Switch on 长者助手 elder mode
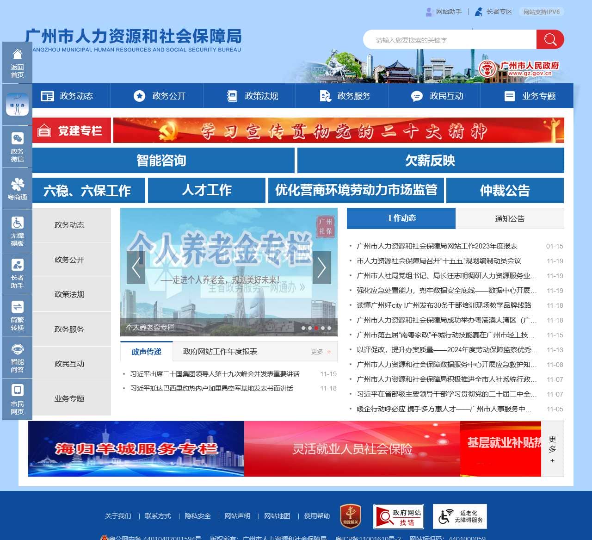The height and width of the screenshot is (540, 592). pos(17,272)
